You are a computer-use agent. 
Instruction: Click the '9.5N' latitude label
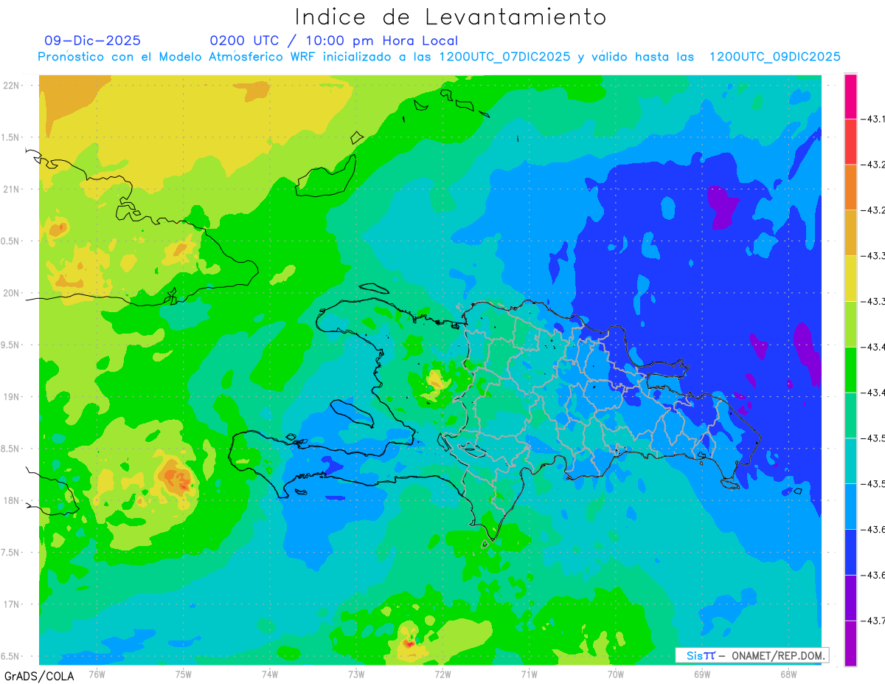click(11, 345)
